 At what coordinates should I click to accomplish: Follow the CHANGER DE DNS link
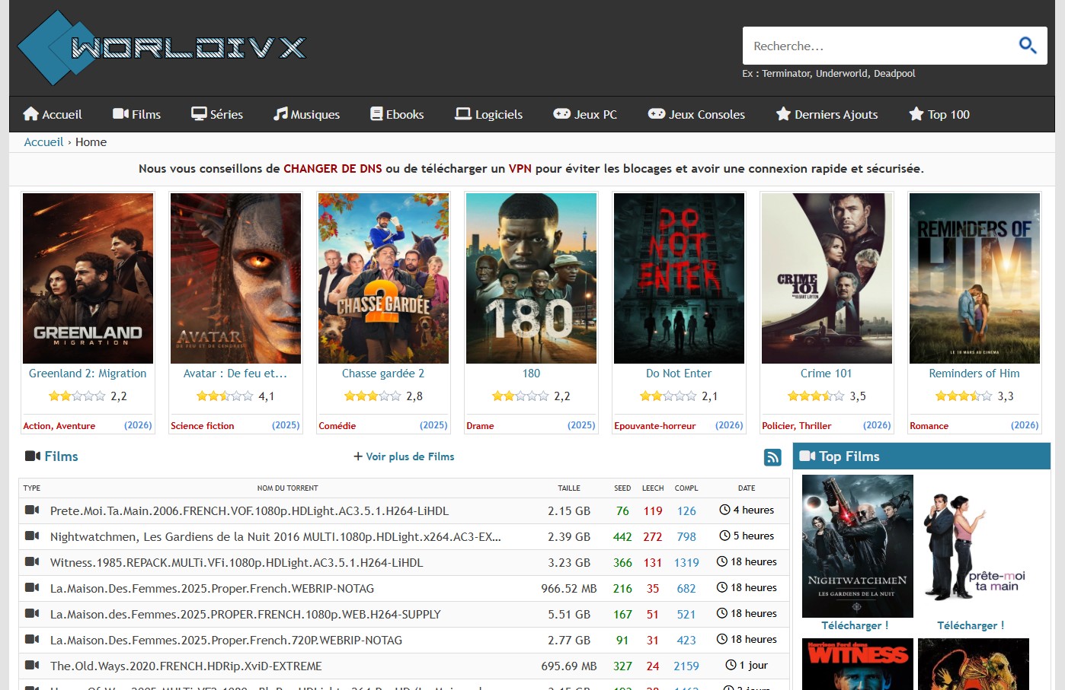click(333, 169)
